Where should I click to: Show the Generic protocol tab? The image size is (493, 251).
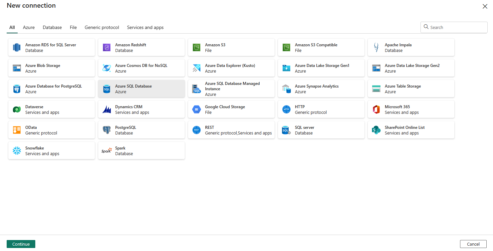102,28
